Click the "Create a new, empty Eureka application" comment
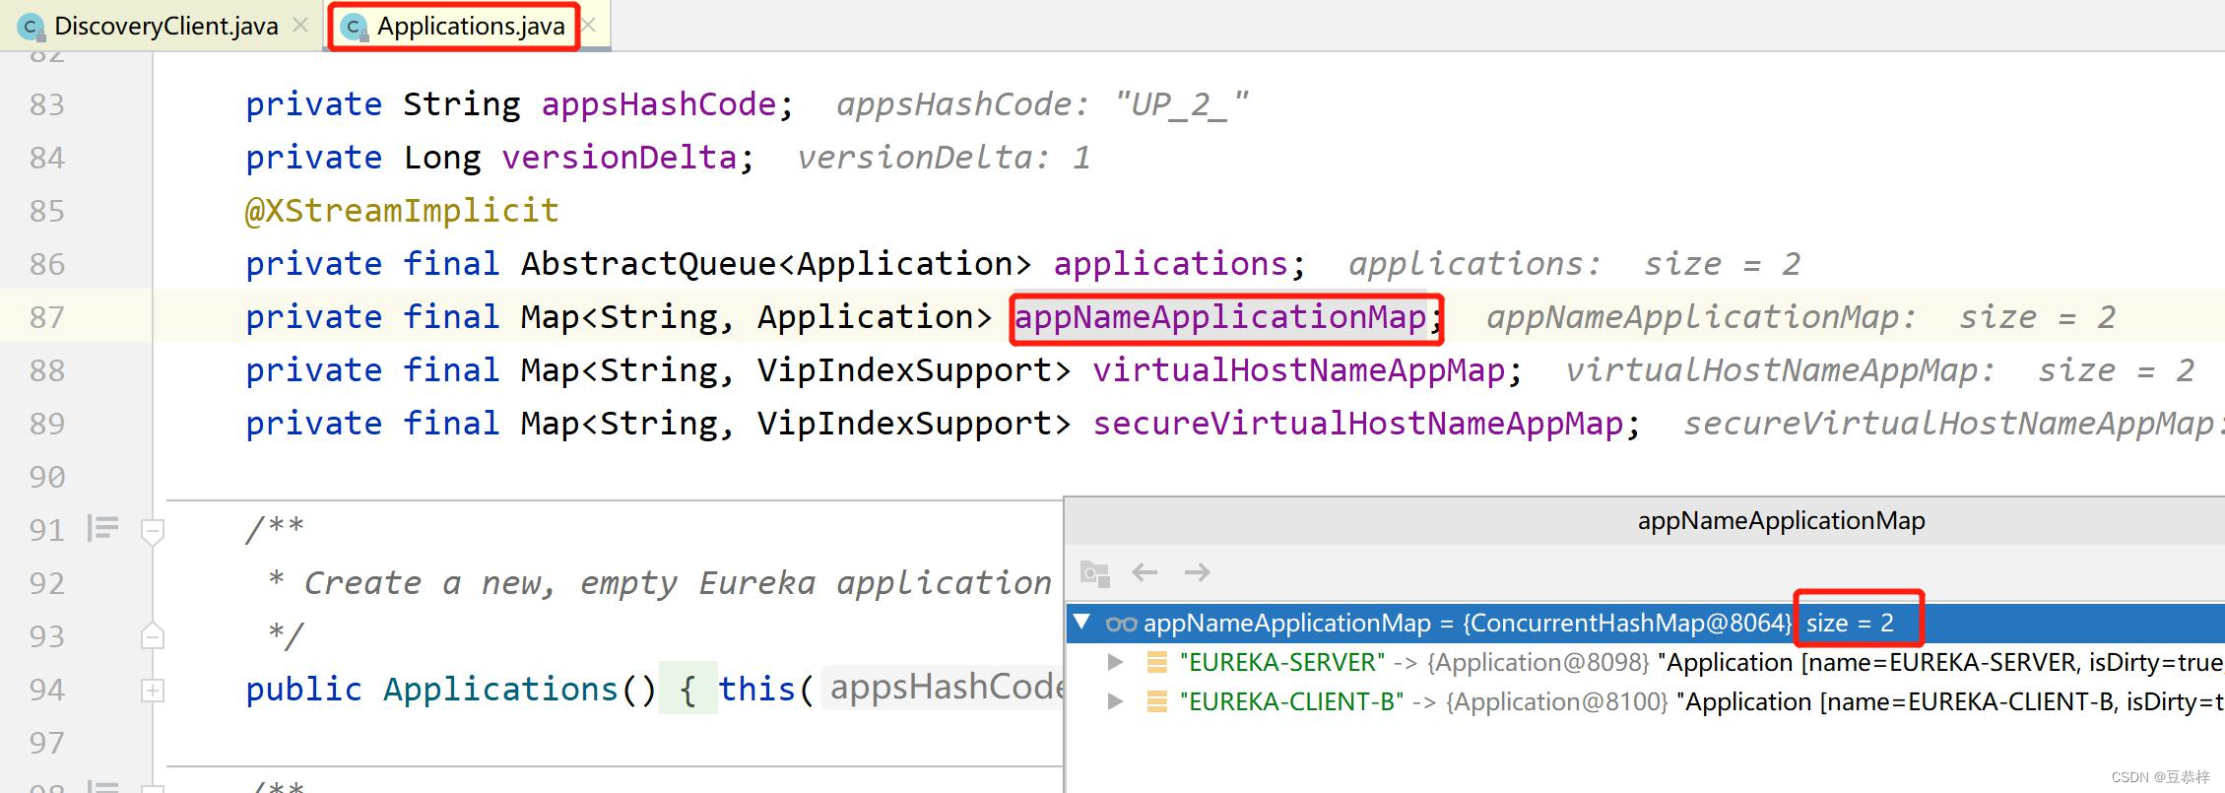The height and width of the screenshot is (793, 2225). pyautogui.click(x=678, y=583)
